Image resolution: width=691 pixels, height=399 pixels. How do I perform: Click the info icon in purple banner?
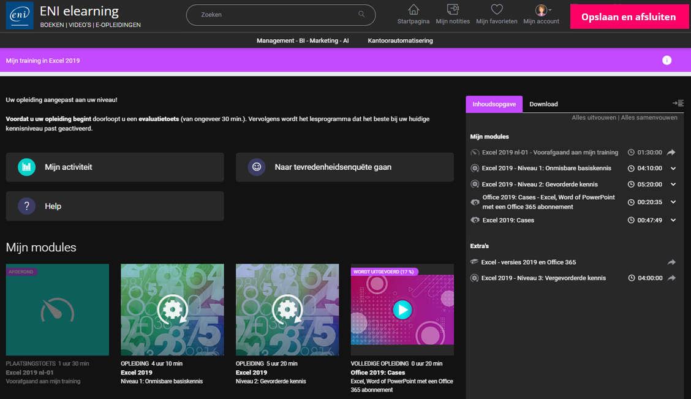pyautogui.click(x=666, y=61)
